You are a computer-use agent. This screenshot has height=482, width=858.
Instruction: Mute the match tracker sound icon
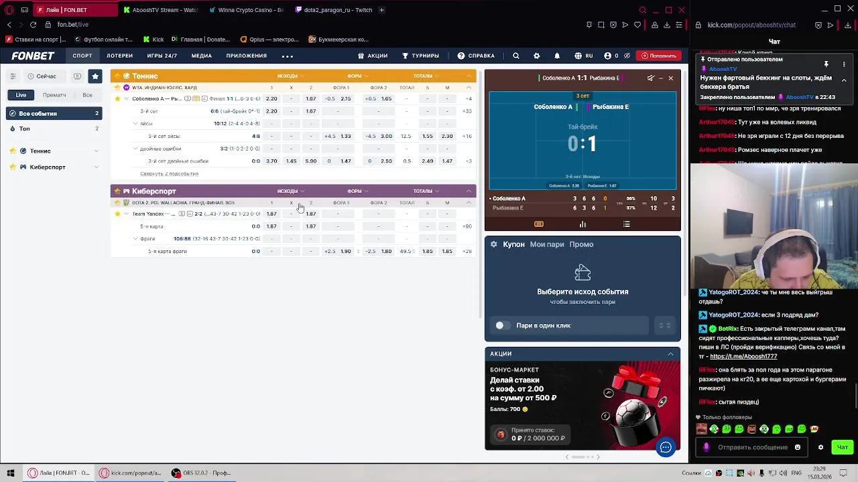(x=650, y=78)
